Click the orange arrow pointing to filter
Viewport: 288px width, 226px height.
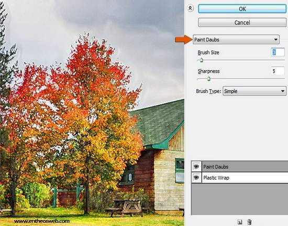[x=183, y=39]
